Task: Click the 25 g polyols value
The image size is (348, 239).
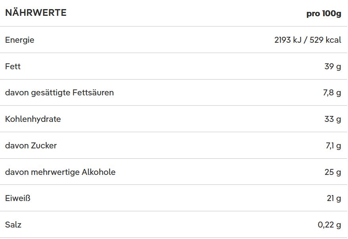Action: pos(333,172)
